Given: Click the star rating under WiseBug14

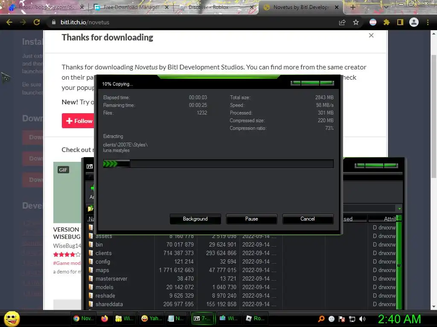Looking at the screenshot, I should coord(67,254).
